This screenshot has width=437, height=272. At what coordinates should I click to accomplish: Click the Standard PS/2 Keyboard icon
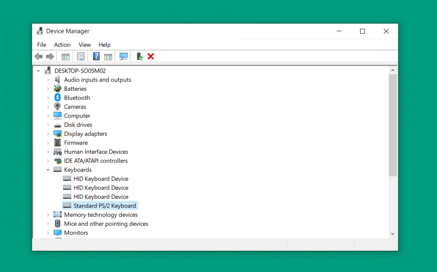coord(67,206)
